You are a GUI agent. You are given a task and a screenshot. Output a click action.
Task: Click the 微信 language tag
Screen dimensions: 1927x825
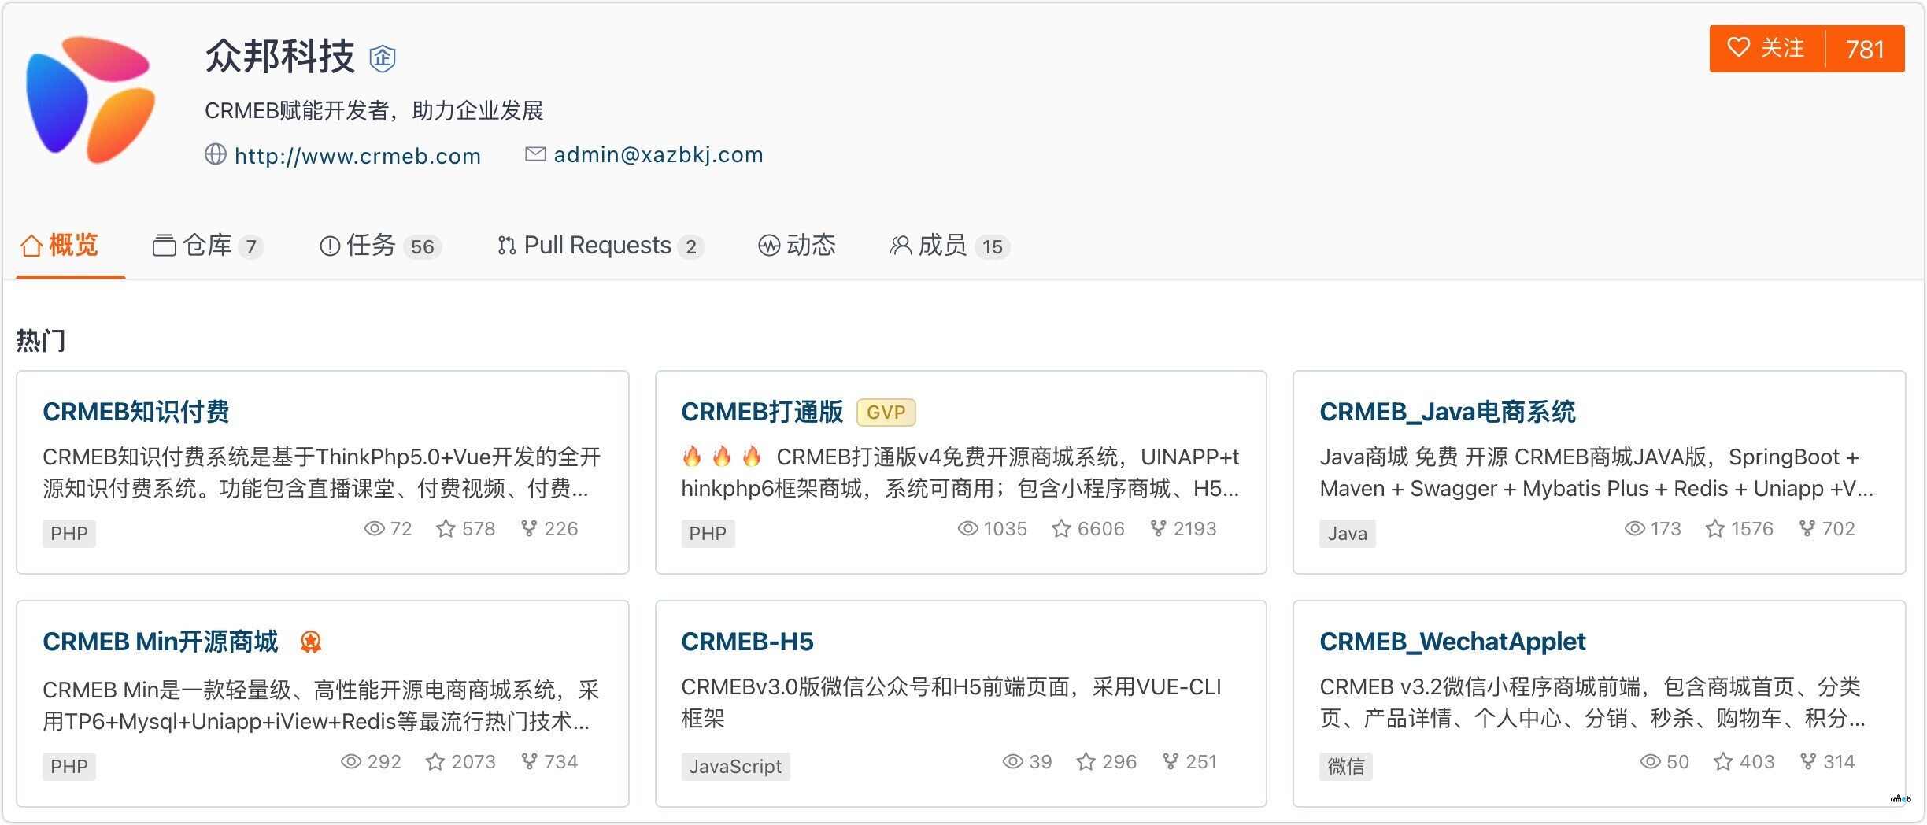point(1346,766)
